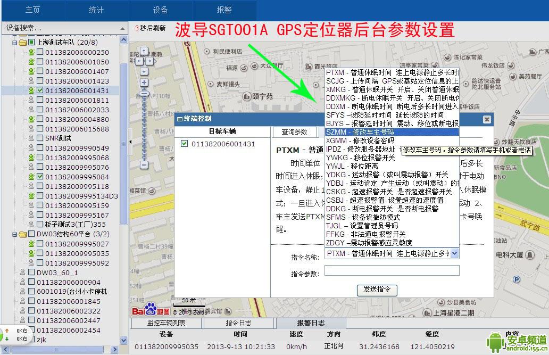The image size is (549, 355).
Task: Pan the map right with the arrow button
Action: point(149,61)
